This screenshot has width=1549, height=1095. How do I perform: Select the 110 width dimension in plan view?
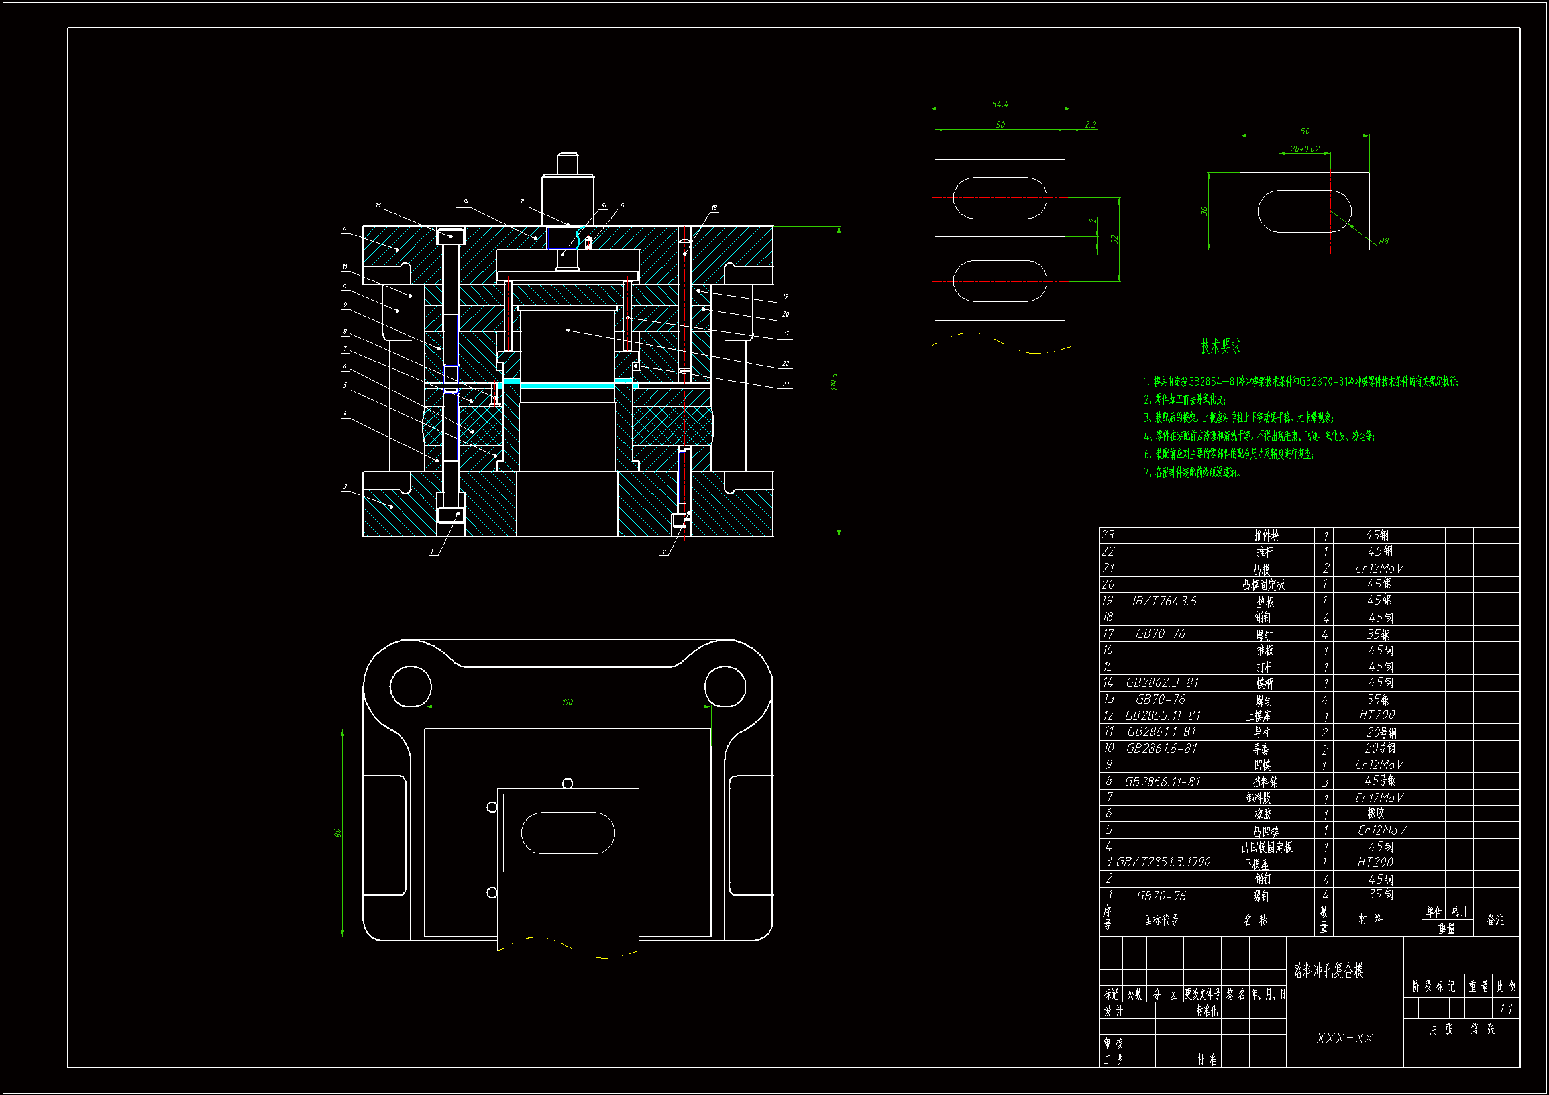pos(567,702)
